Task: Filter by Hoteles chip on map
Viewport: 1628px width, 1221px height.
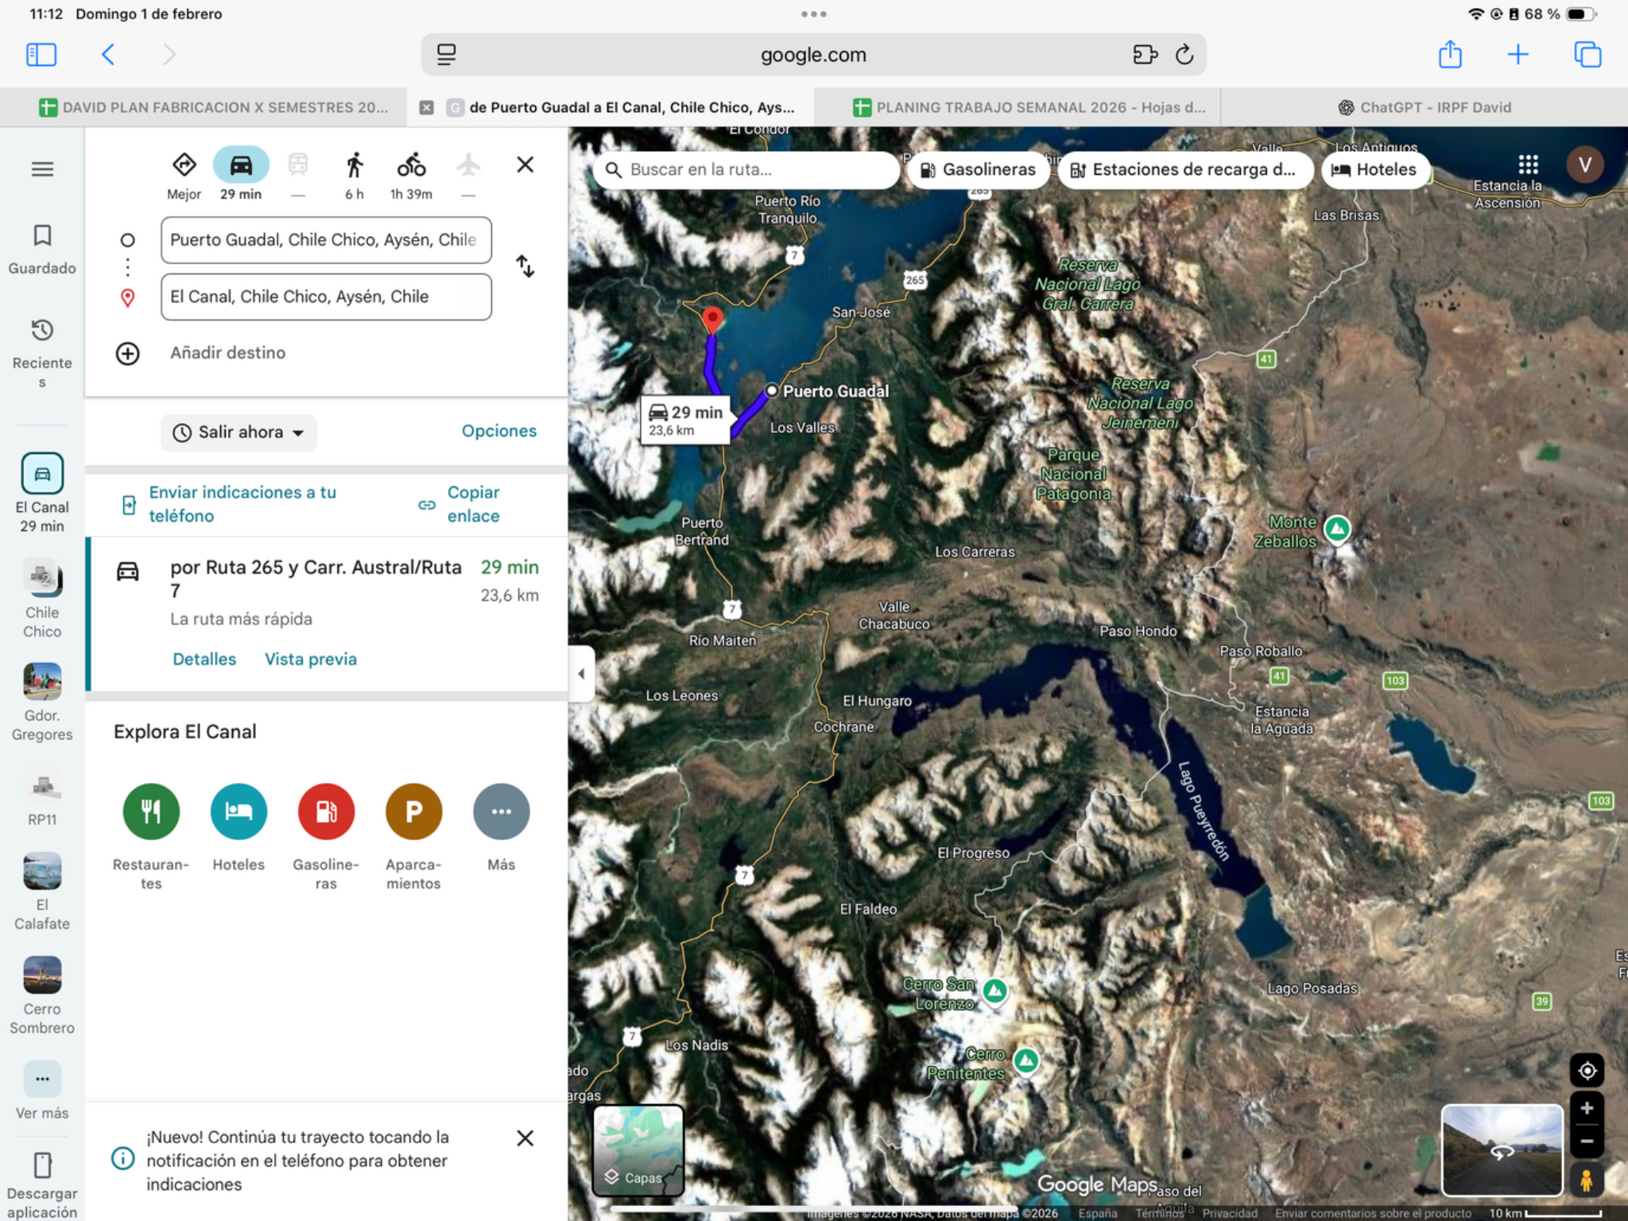Action: 1374,169
